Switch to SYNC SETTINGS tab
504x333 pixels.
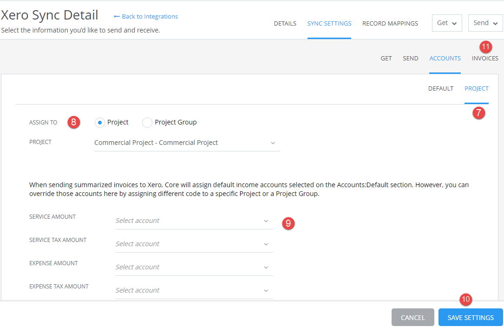(329, 24)
